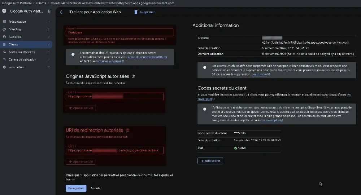Click the Présentation sidebar icon
This screenshot has width=361, height=195.
point(4,22)
